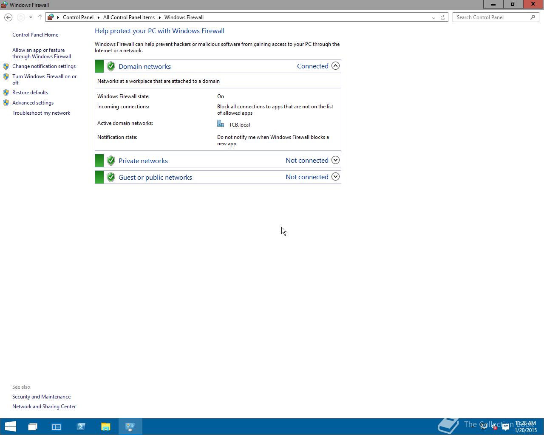Click network icon in system tray
The image size is (544, 435).
pos(484,427)
